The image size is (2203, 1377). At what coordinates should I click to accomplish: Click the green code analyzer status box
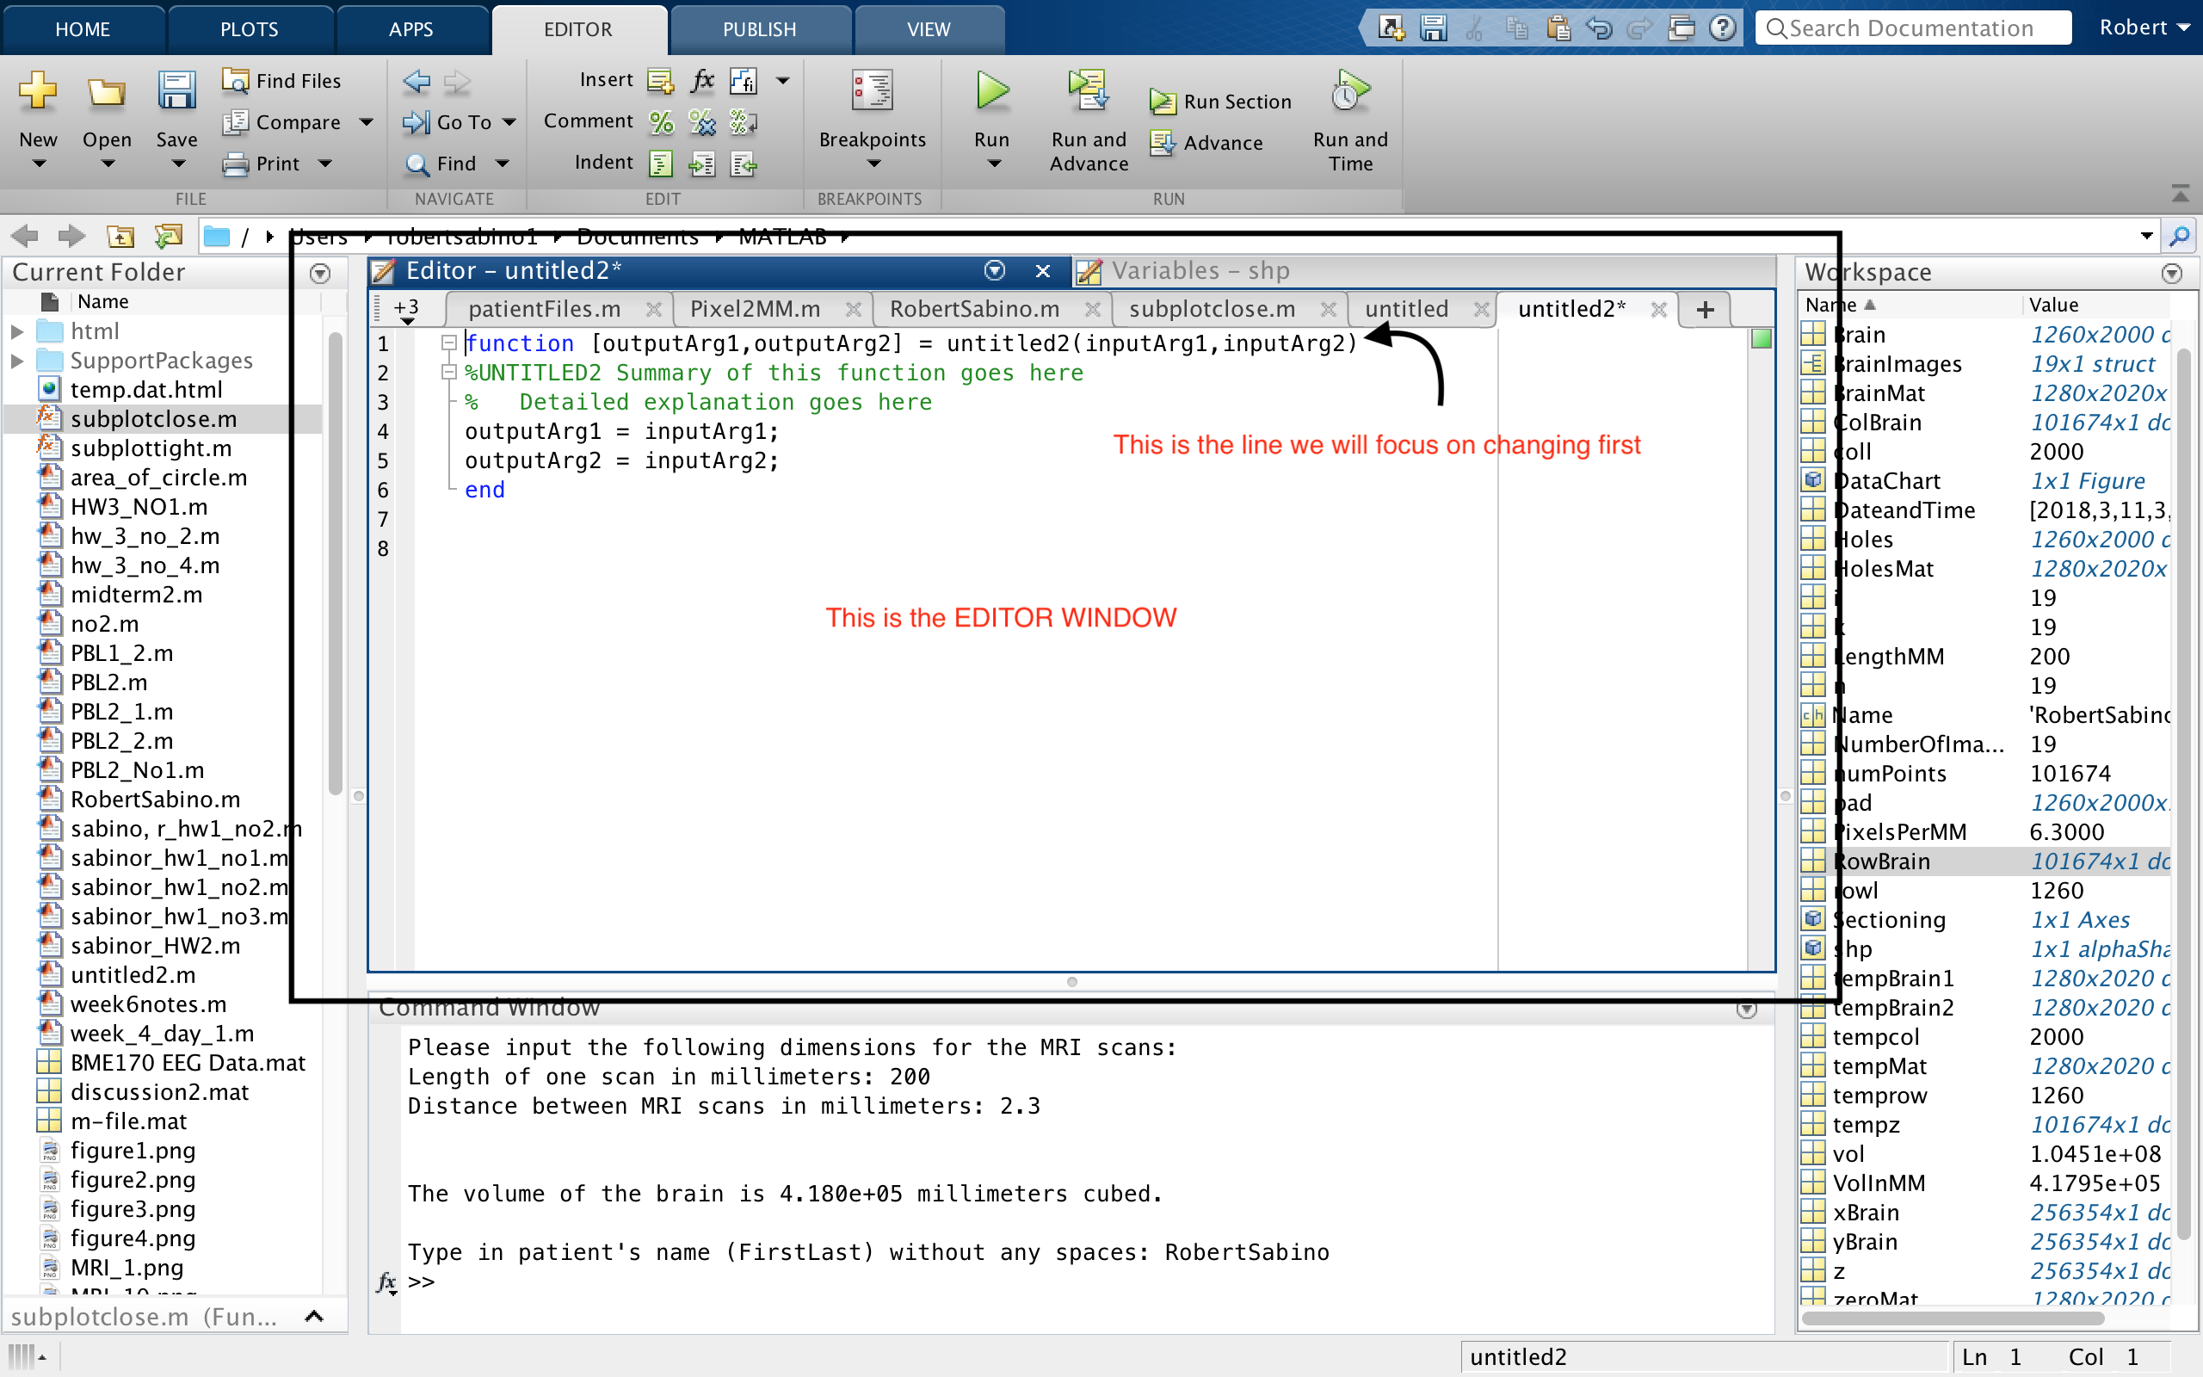pyautogui.click(x=1761, y=339)
